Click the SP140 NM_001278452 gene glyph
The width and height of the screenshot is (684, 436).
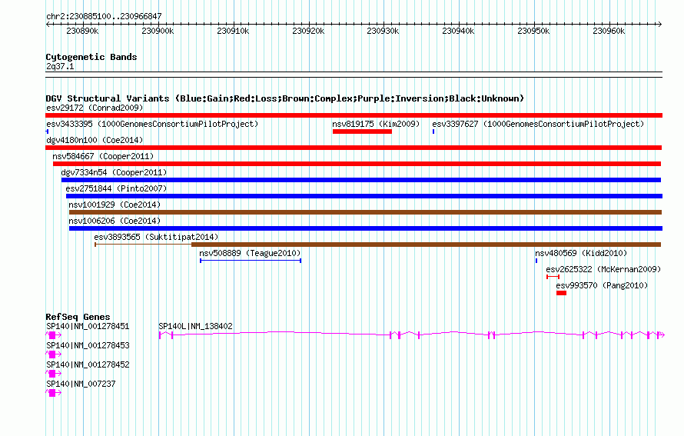click(x=53, y=374)
